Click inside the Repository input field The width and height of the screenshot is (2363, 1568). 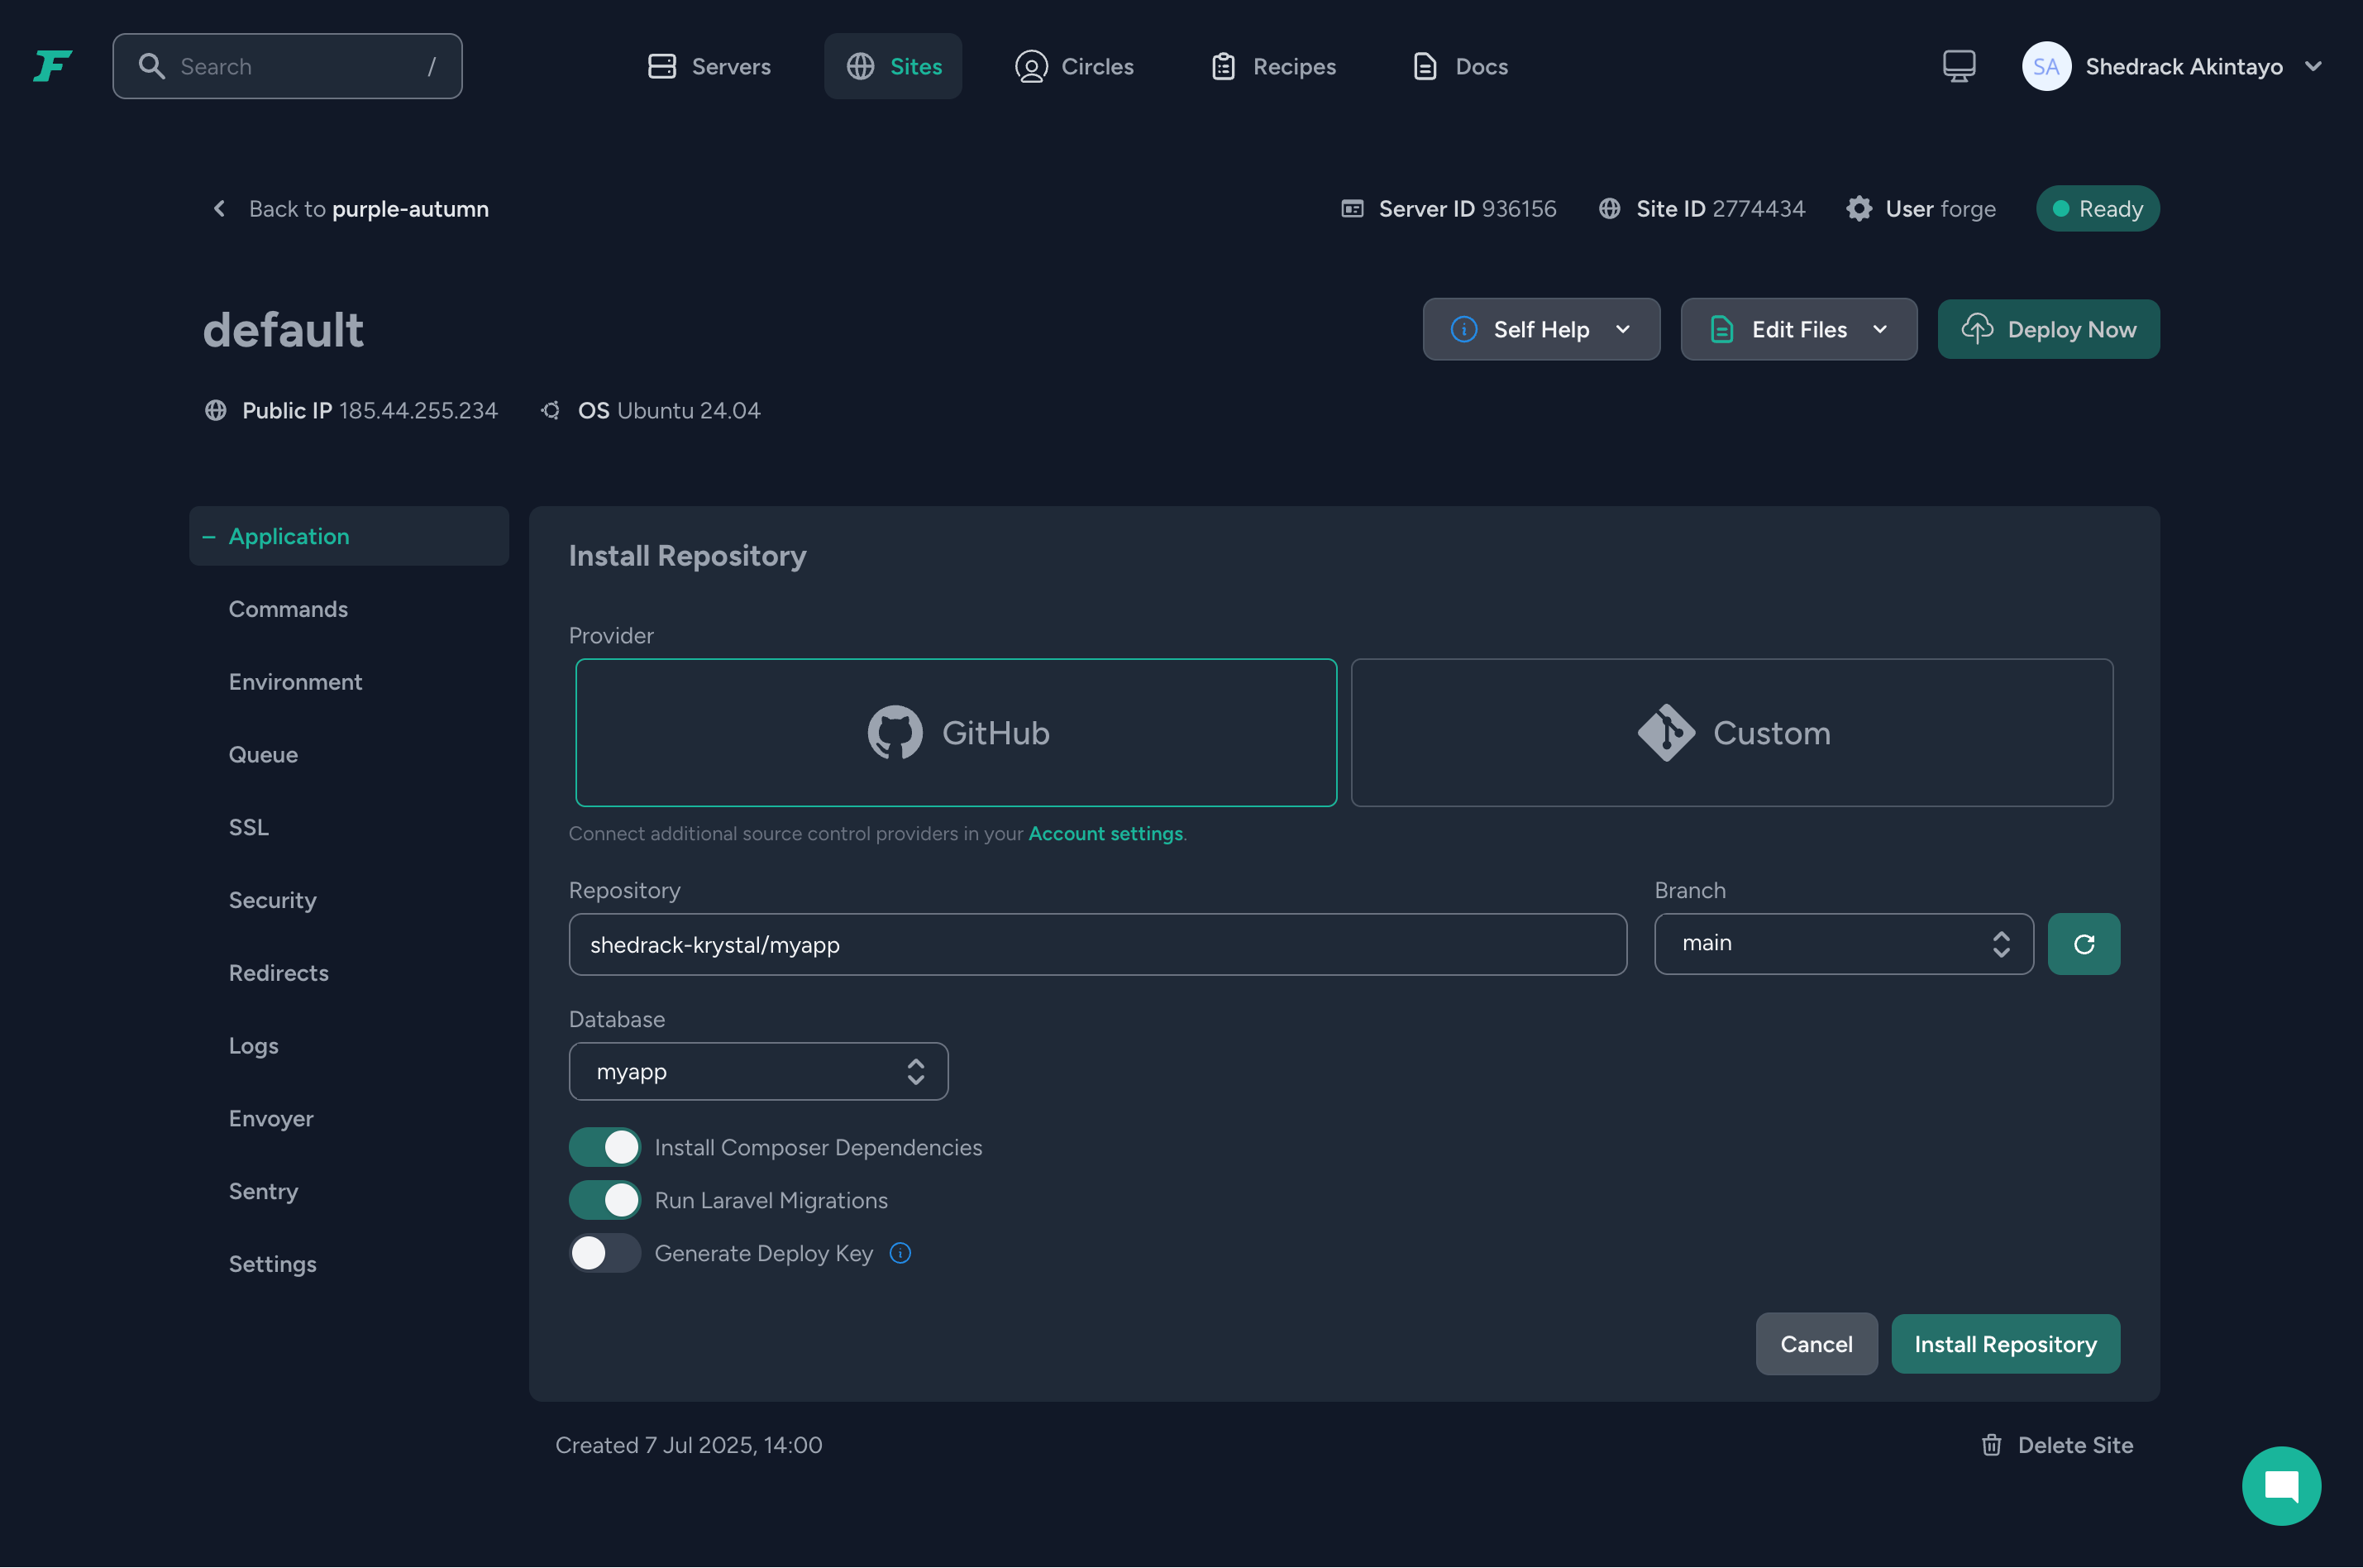pos(1096,943)
